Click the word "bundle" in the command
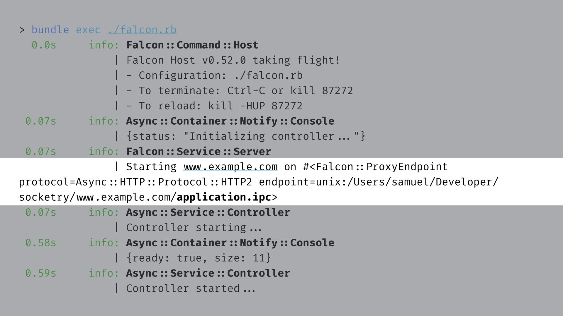The width and height of the screenshot is (563, 316). (50, 30)
